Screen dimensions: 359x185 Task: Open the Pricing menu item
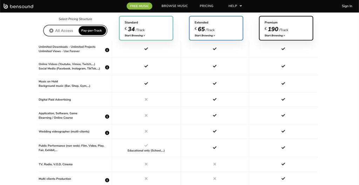[x=206, y=6]
